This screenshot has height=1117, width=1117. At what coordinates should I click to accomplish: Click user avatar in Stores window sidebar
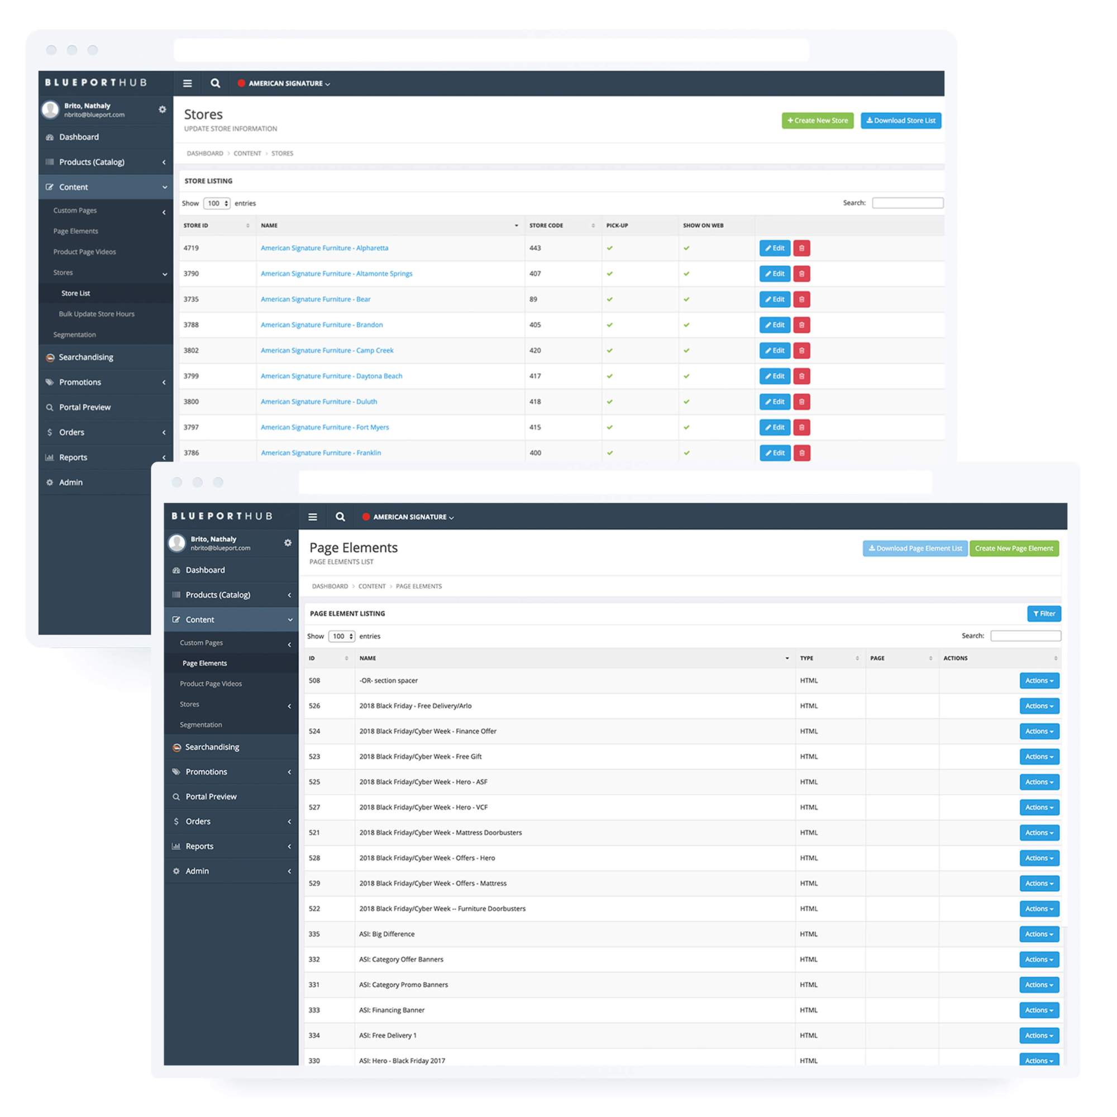50,109
